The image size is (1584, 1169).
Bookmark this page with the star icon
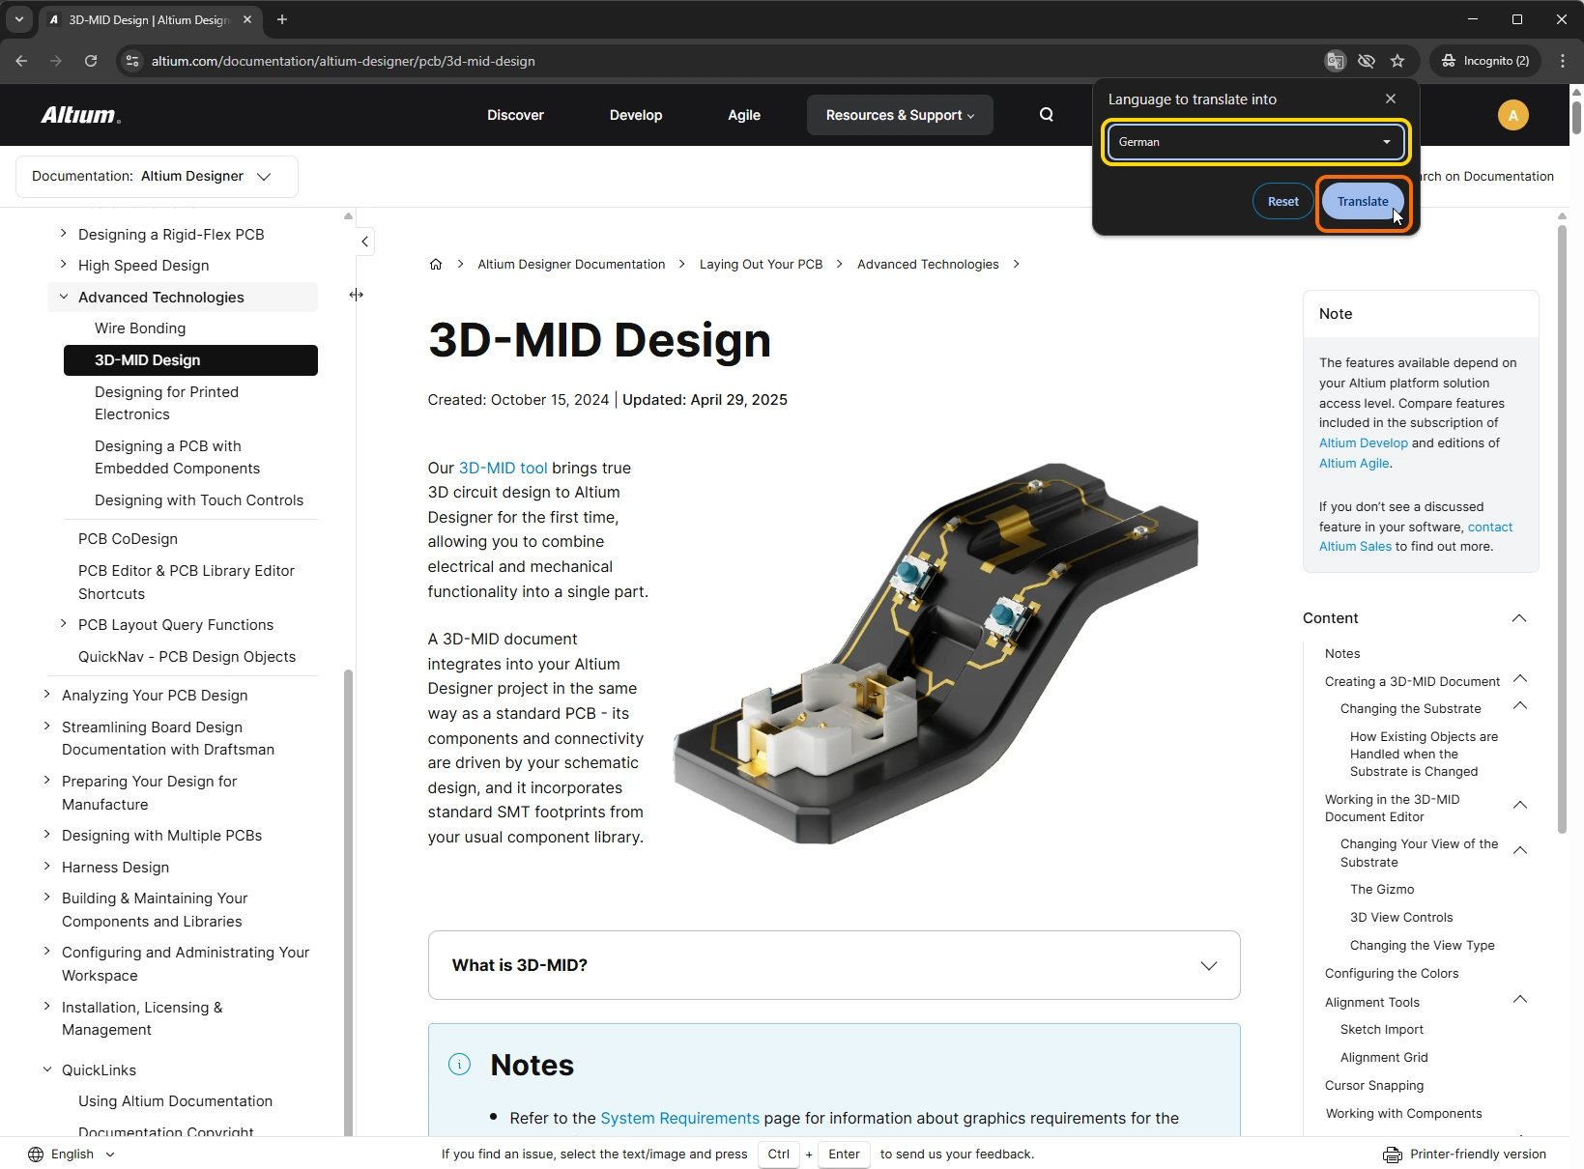click(x=1397, y=61)
